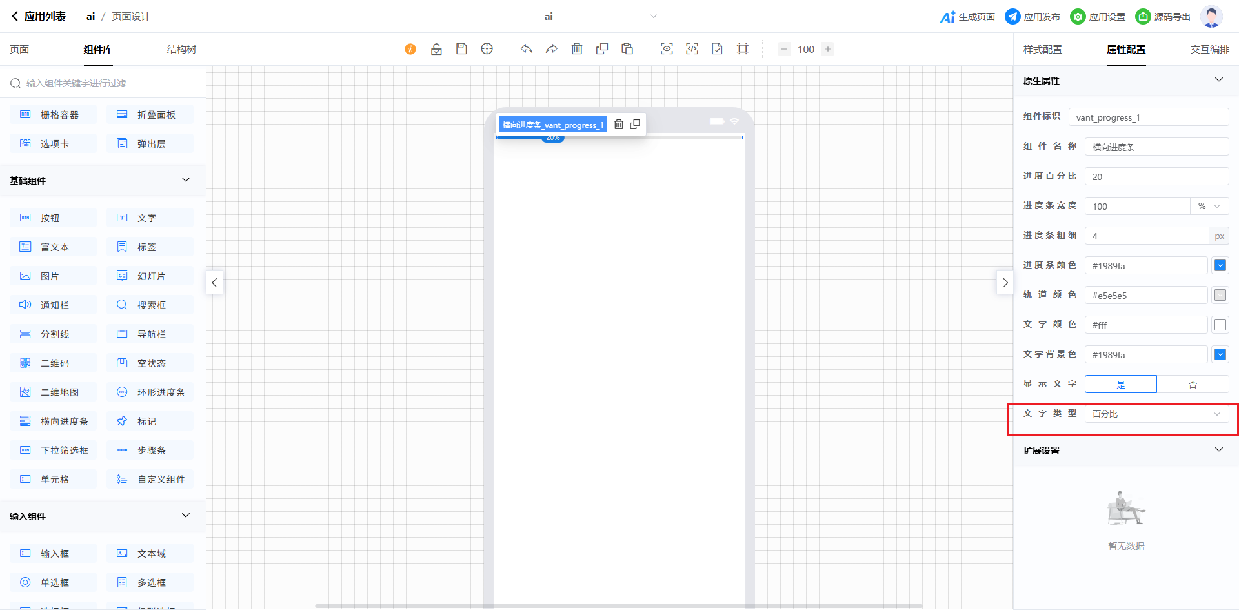This screenshot has width=1239, height=610.
Task: Click the zoom in plus button
Action: (x=828, y=49)
